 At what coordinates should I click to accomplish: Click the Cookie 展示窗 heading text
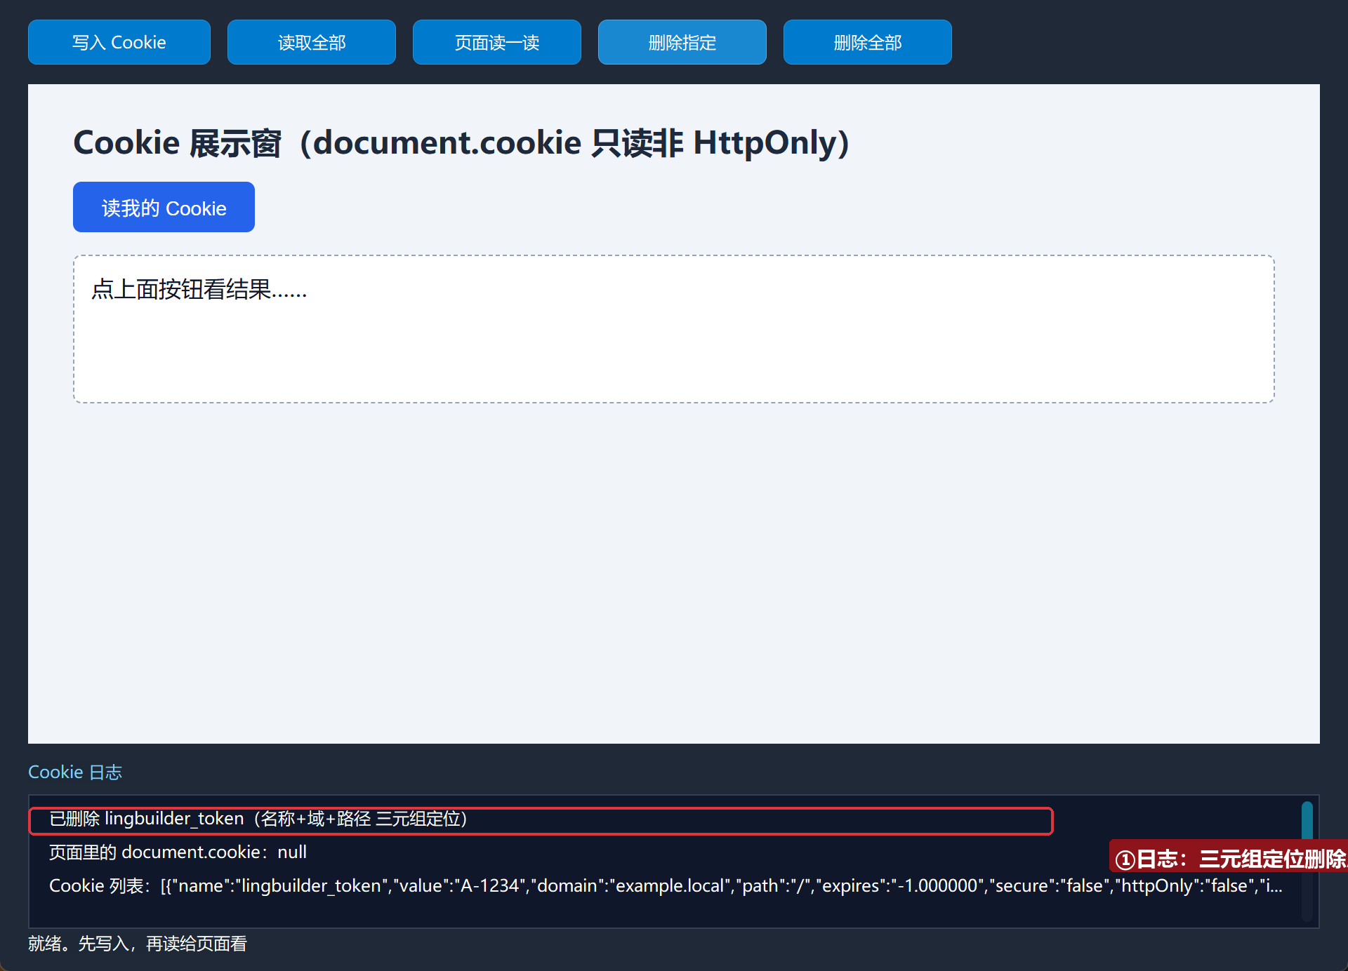click(x=461, y=143)
